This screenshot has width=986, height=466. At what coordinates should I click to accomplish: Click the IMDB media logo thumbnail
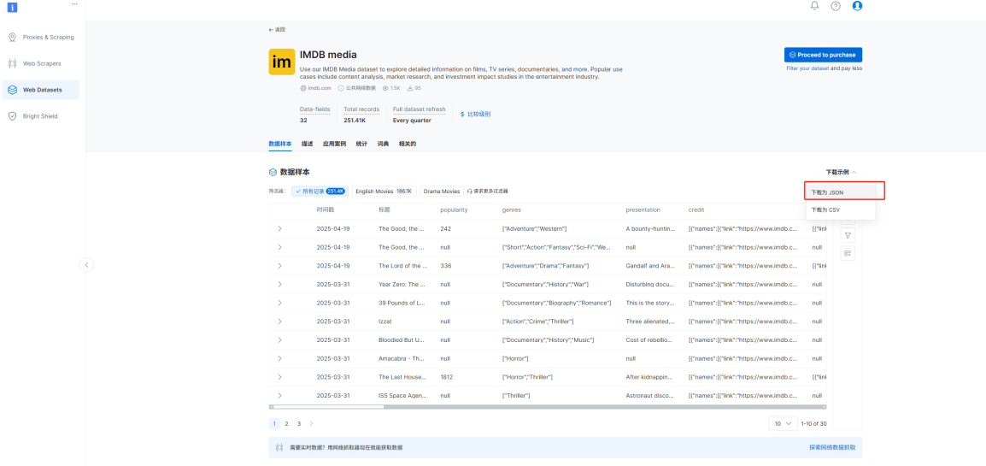282,62
